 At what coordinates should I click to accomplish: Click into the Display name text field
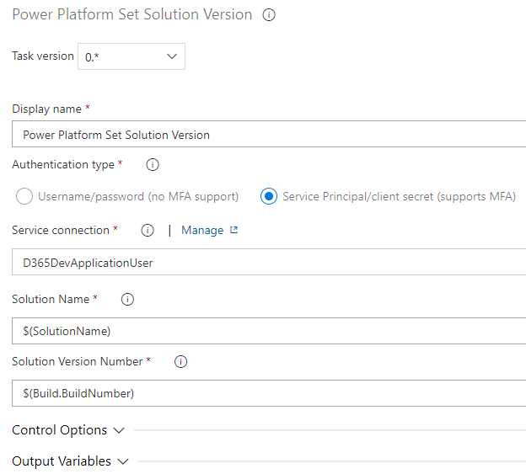tap(270, 135)
